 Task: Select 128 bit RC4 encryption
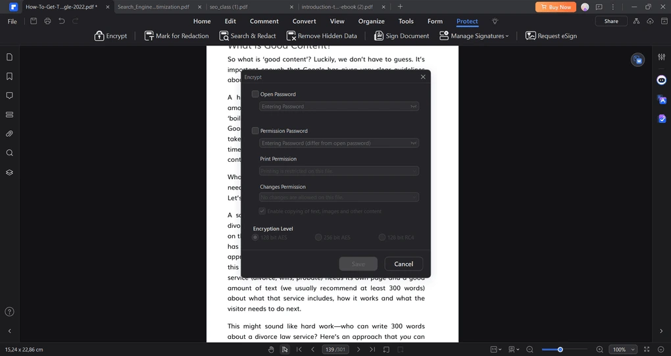point(382,238)
